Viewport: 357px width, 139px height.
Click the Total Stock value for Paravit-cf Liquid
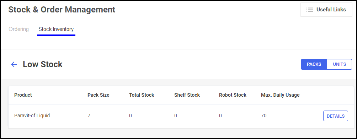click(x=130, y=116)
